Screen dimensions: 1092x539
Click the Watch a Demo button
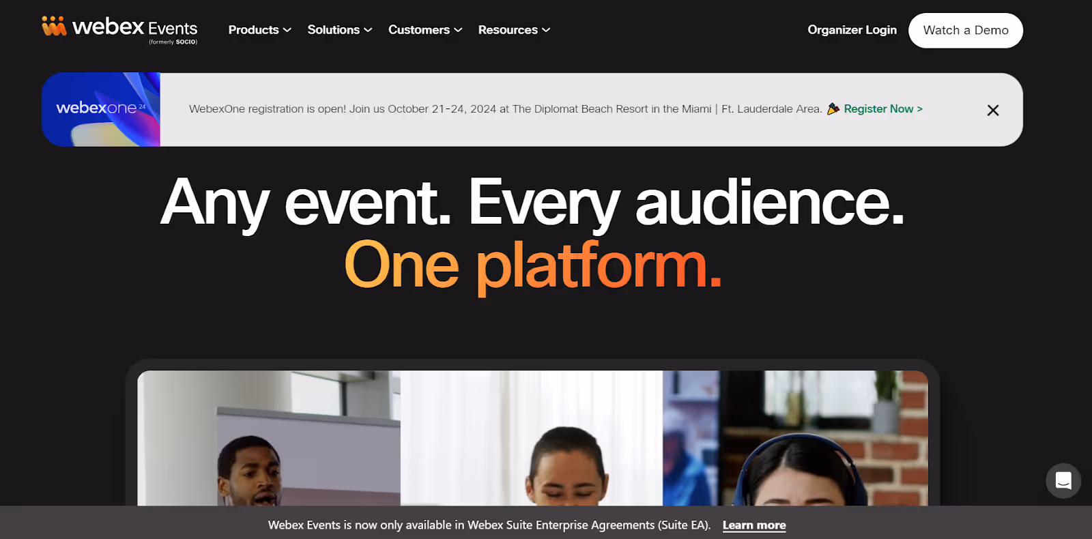(x=966, y=30)
